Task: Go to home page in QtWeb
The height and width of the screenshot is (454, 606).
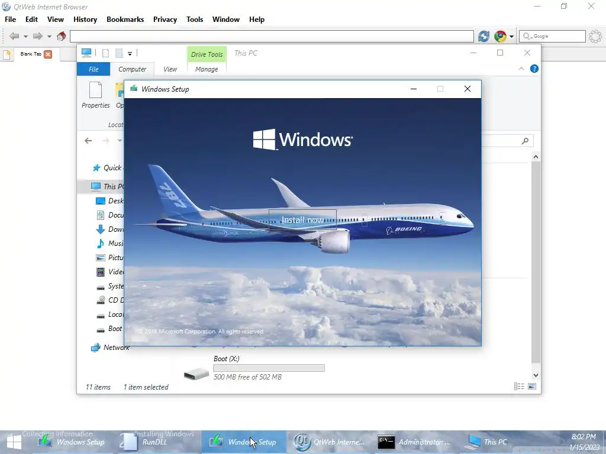Action: [x=61, y=36]
